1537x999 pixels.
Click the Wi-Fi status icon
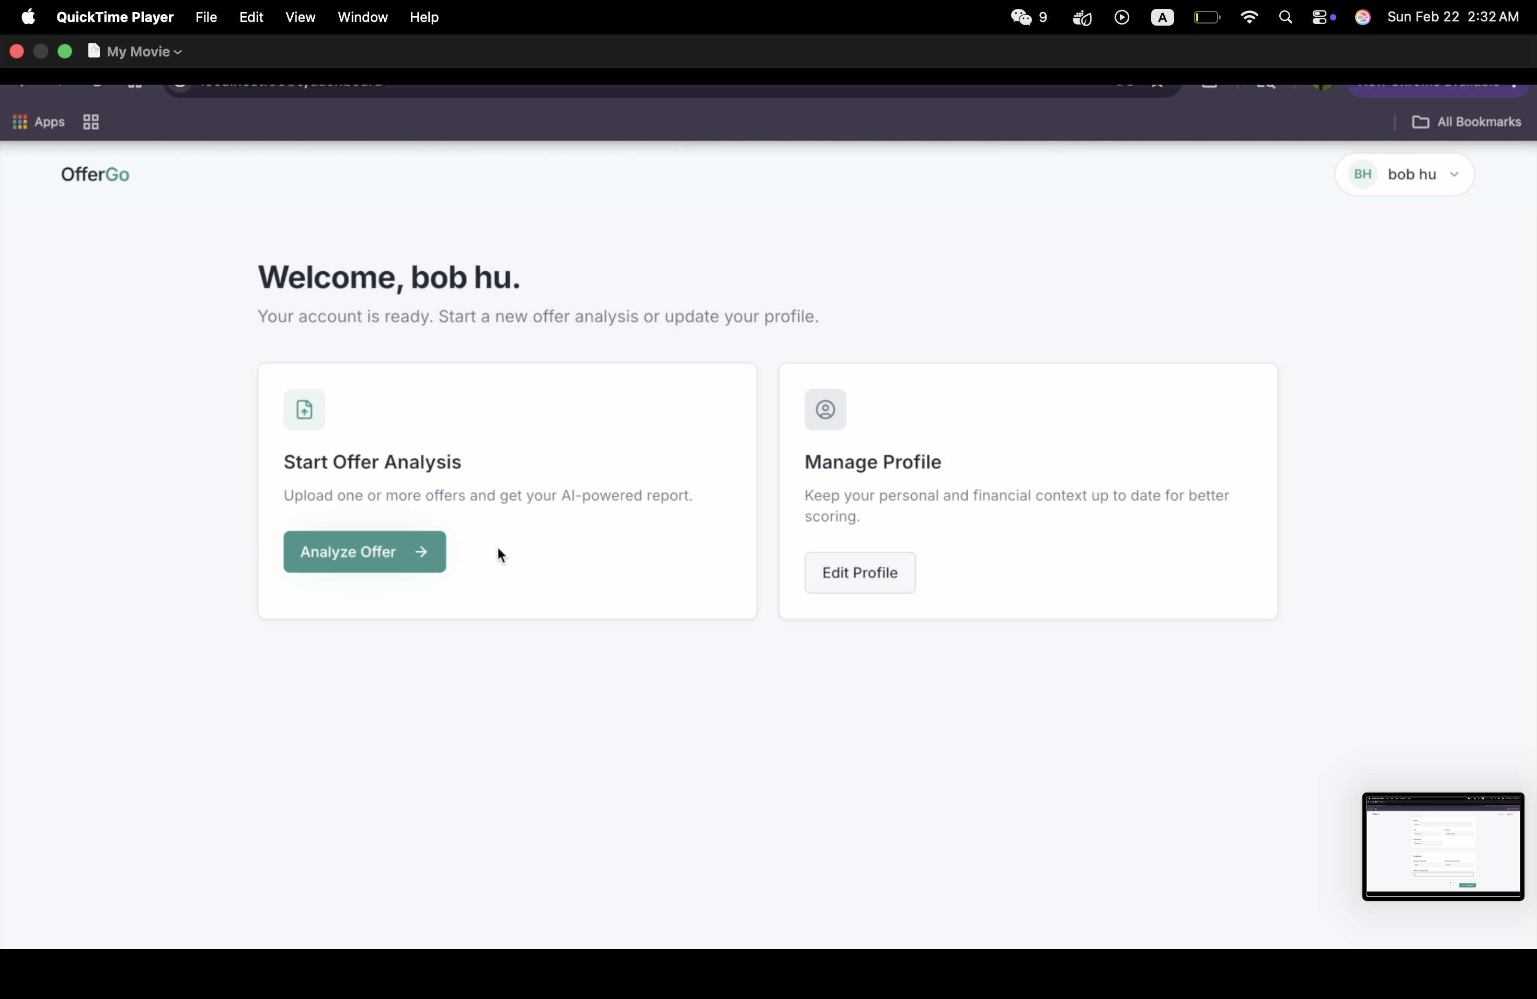pyautogui.click(x=1249, y=17)
